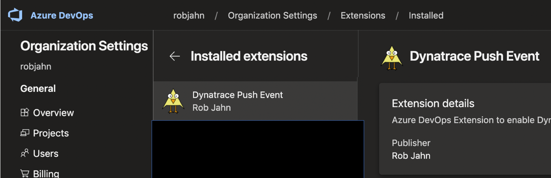Click the Publisher label
Screen dimensions: 551x178
(411, 143)
